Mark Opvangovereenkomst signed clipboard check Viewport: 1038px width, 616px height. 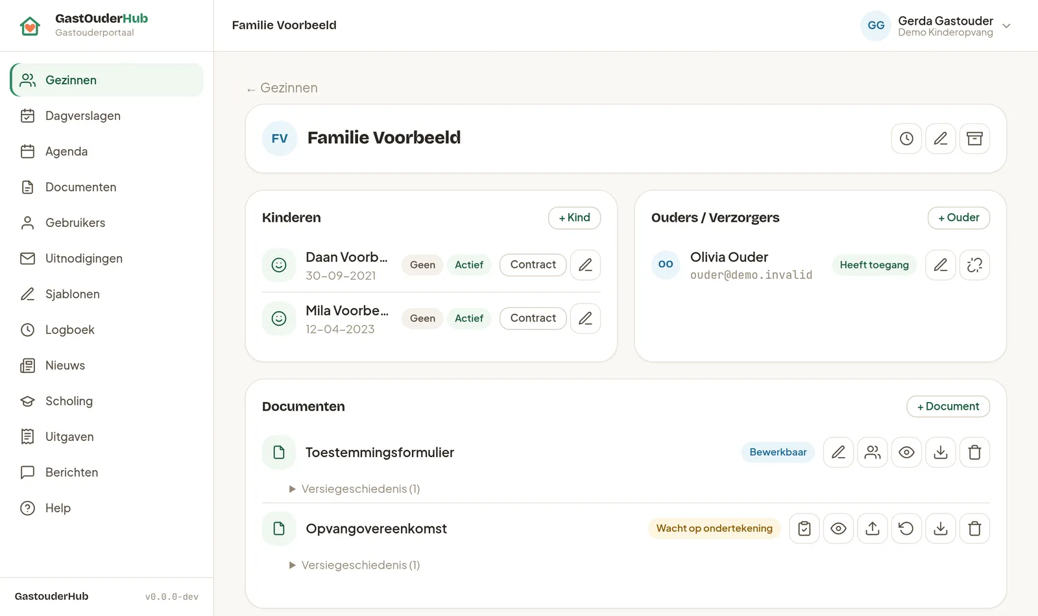coord(804,528)
